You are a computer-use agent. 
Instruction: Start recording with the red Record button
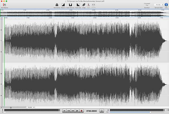(x=82, y=111)
